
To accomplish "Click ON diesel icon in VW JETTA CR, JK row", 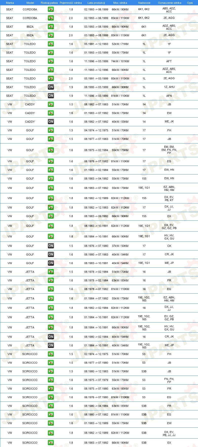I will point(51,337).
